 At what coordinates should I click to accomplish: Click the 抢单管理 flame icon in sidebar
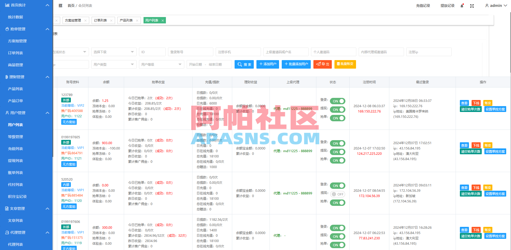tap(7, 29)
